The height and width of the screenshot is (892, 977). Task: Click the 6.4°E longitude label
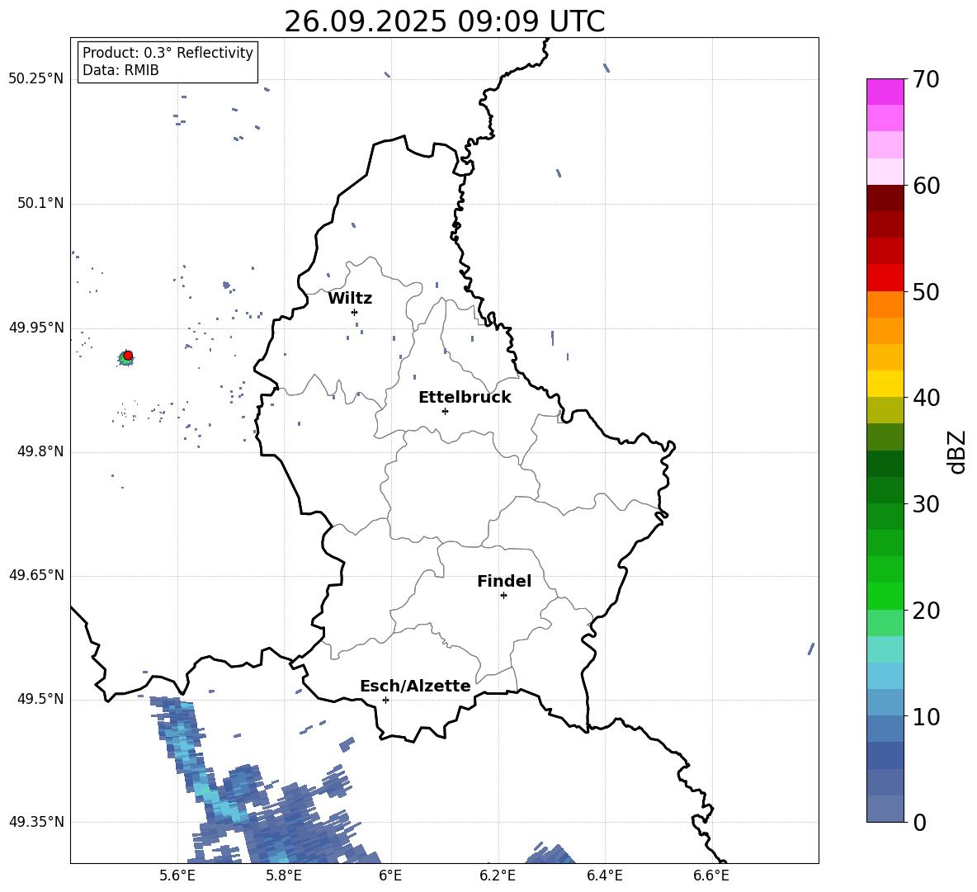(604, 875)
